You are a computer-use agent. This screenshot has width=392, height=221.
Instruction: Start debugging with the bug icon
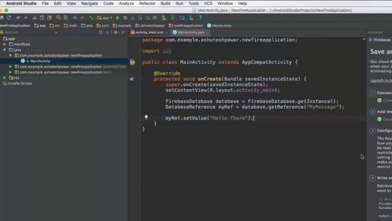pos(125,18)
